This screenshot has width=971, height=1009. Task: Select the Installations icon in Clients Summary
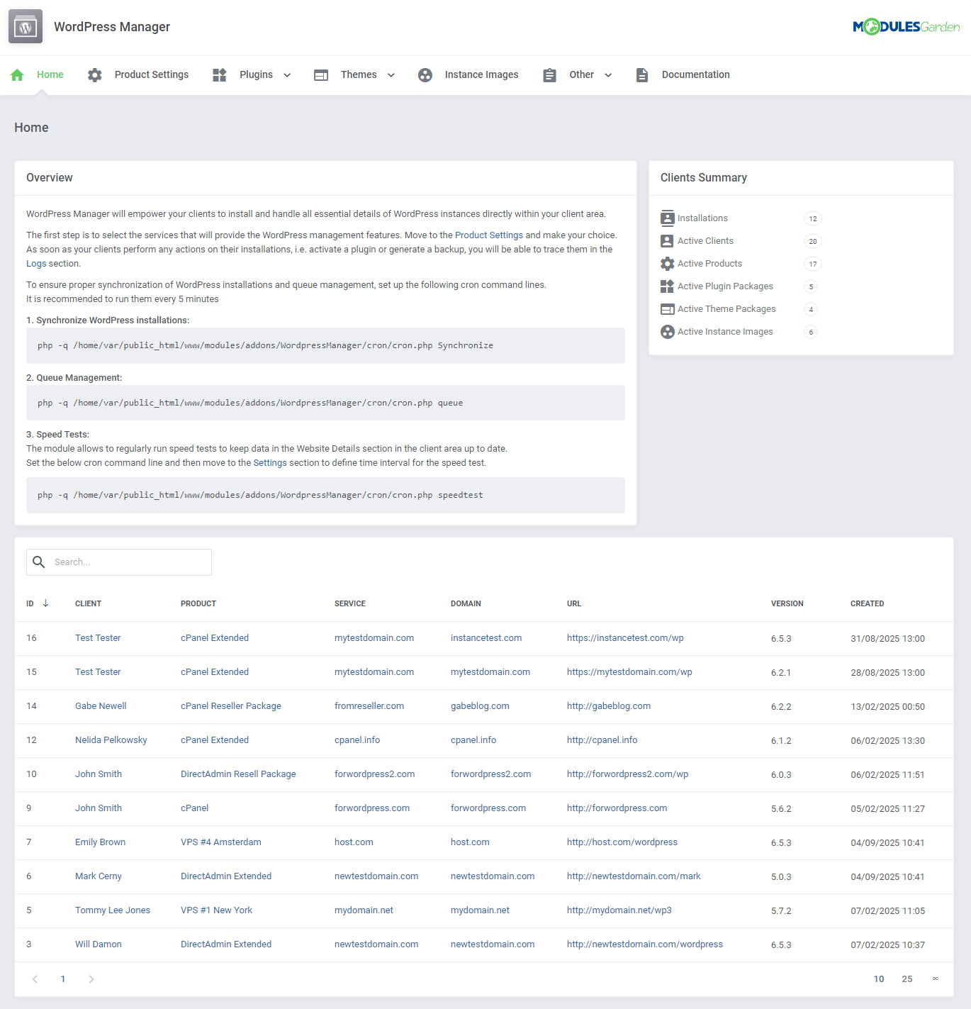pos(667,218)
